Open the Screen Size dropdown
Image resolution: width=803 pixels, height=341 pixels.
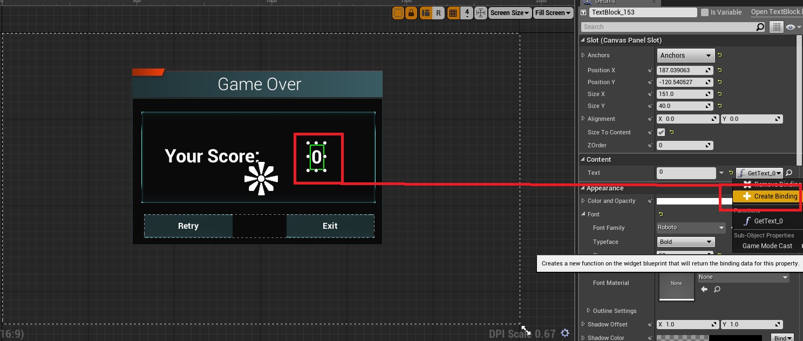click(509, 13)
